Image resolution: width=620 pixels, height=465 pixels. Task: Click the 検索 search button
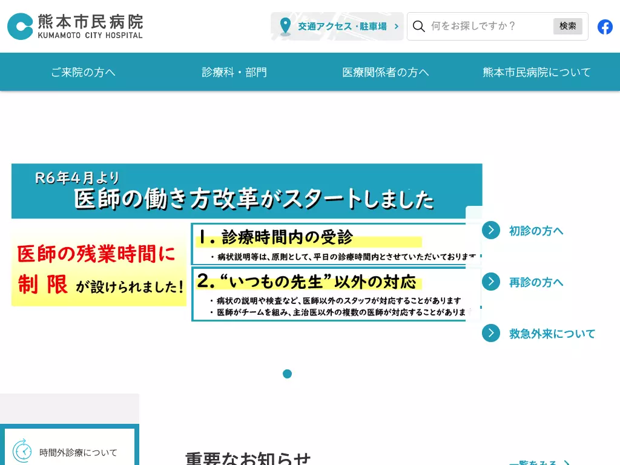(x=567, y=26)
